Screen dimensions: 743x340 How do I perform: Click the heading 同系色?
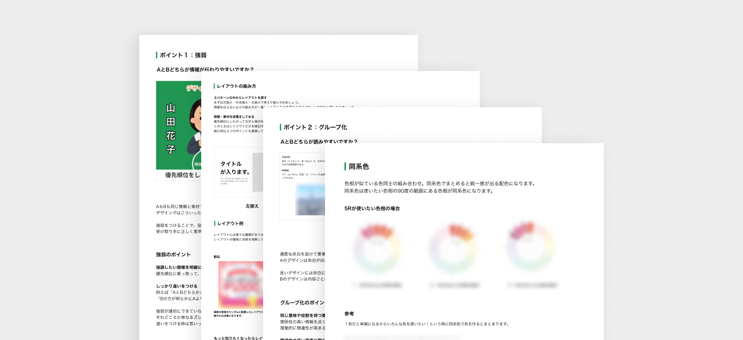click(359, 166)
